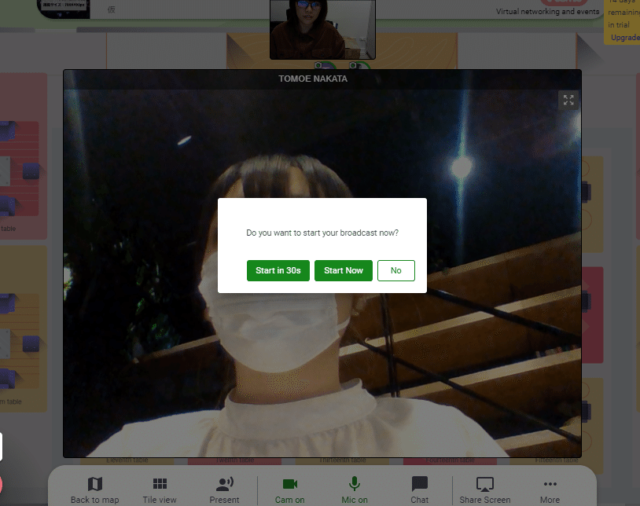The width and height of the screenshot is (640, 506).
Task: Switch to Tile view
Action: pos(160,490)
